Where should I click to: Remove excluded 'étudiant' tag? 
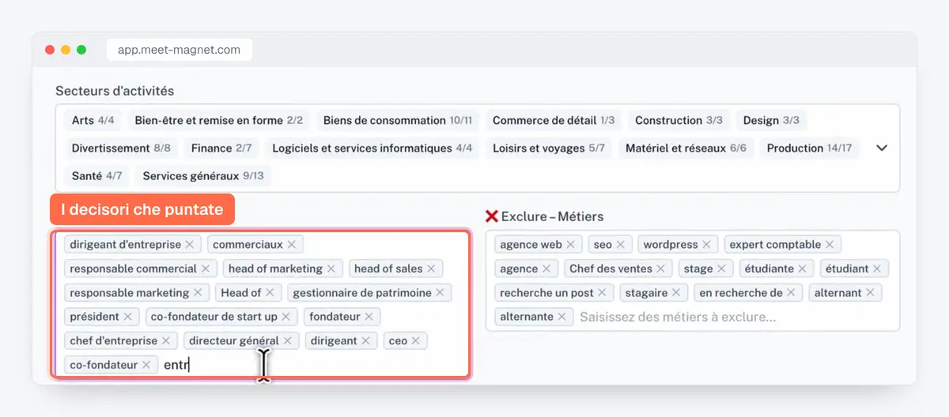click(x=878, y=269)
